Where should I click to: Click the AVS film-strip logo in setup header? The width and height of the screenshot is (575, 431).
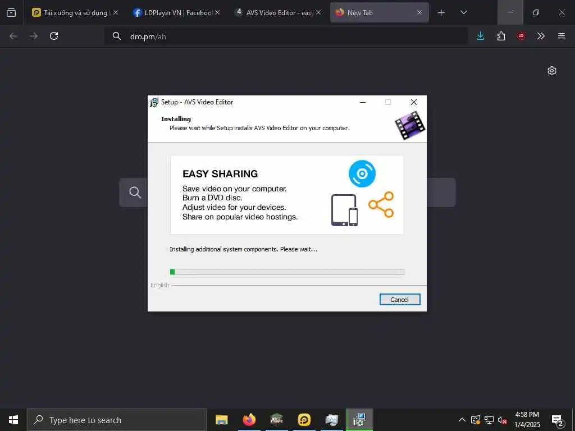[x=410, y=126]
